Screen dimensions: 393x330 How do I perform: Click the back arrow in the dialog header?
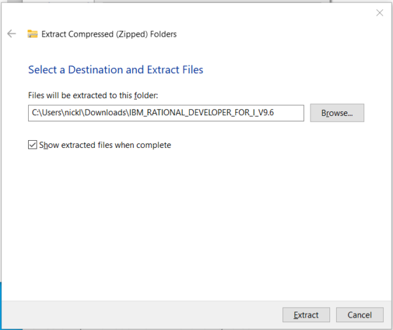12,33
